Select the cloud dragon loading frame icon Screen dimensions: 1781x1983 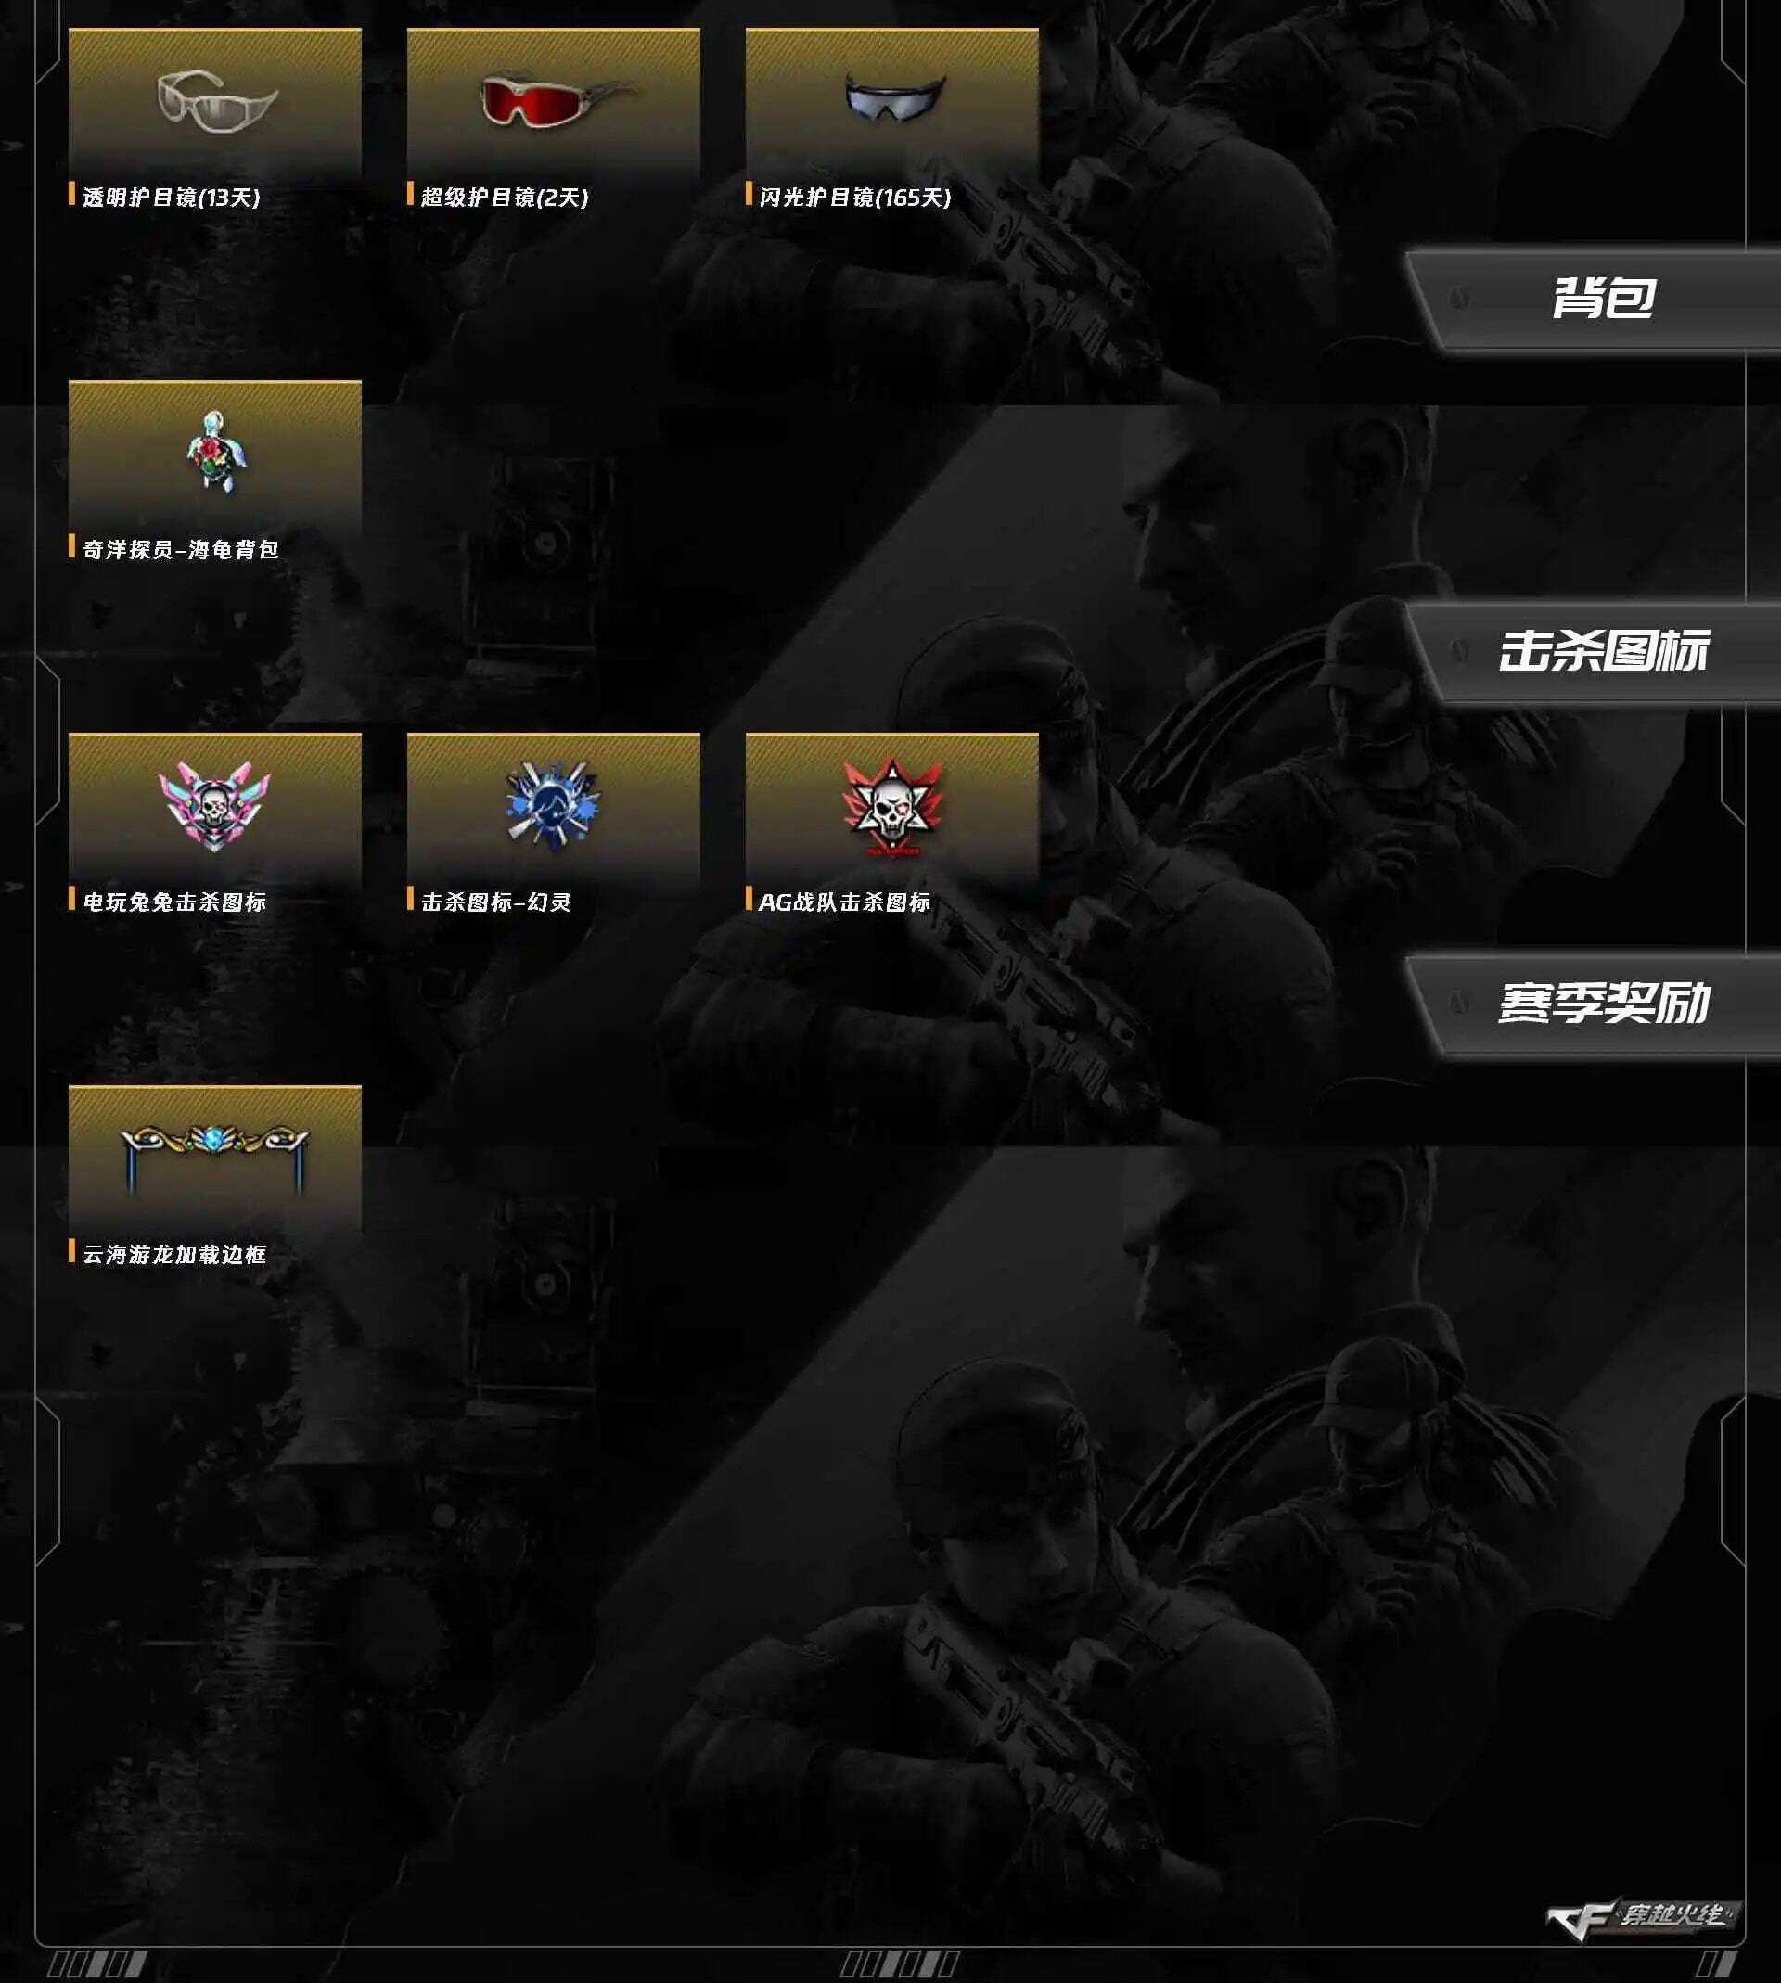[x=214, y=1158]
